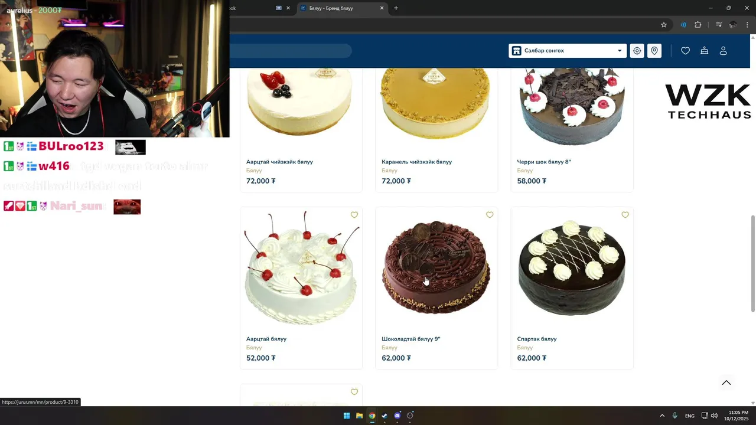Screen dimensions: 756x425
Task: Click the Nari_sun chat username
Action: [x=77, y=206]
